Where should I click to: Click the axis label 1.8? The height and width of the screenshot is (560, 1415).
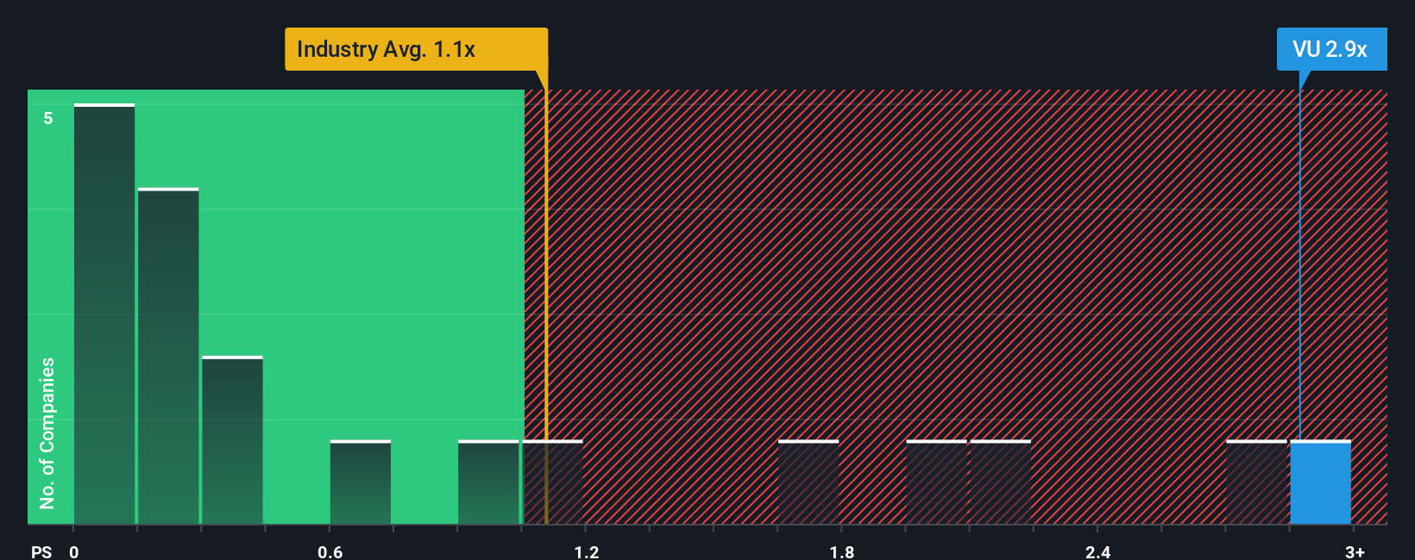[x=842, y=551]
